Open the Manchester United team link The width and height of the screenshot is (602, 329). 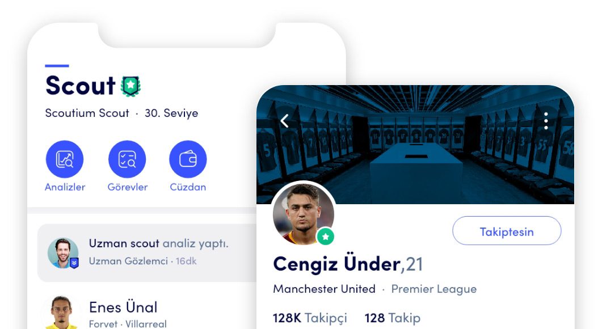(324, 289)
